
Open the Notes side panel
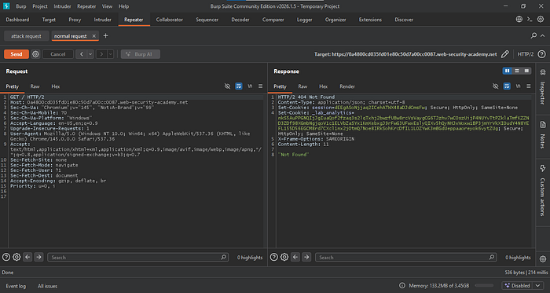pos(542,135)
